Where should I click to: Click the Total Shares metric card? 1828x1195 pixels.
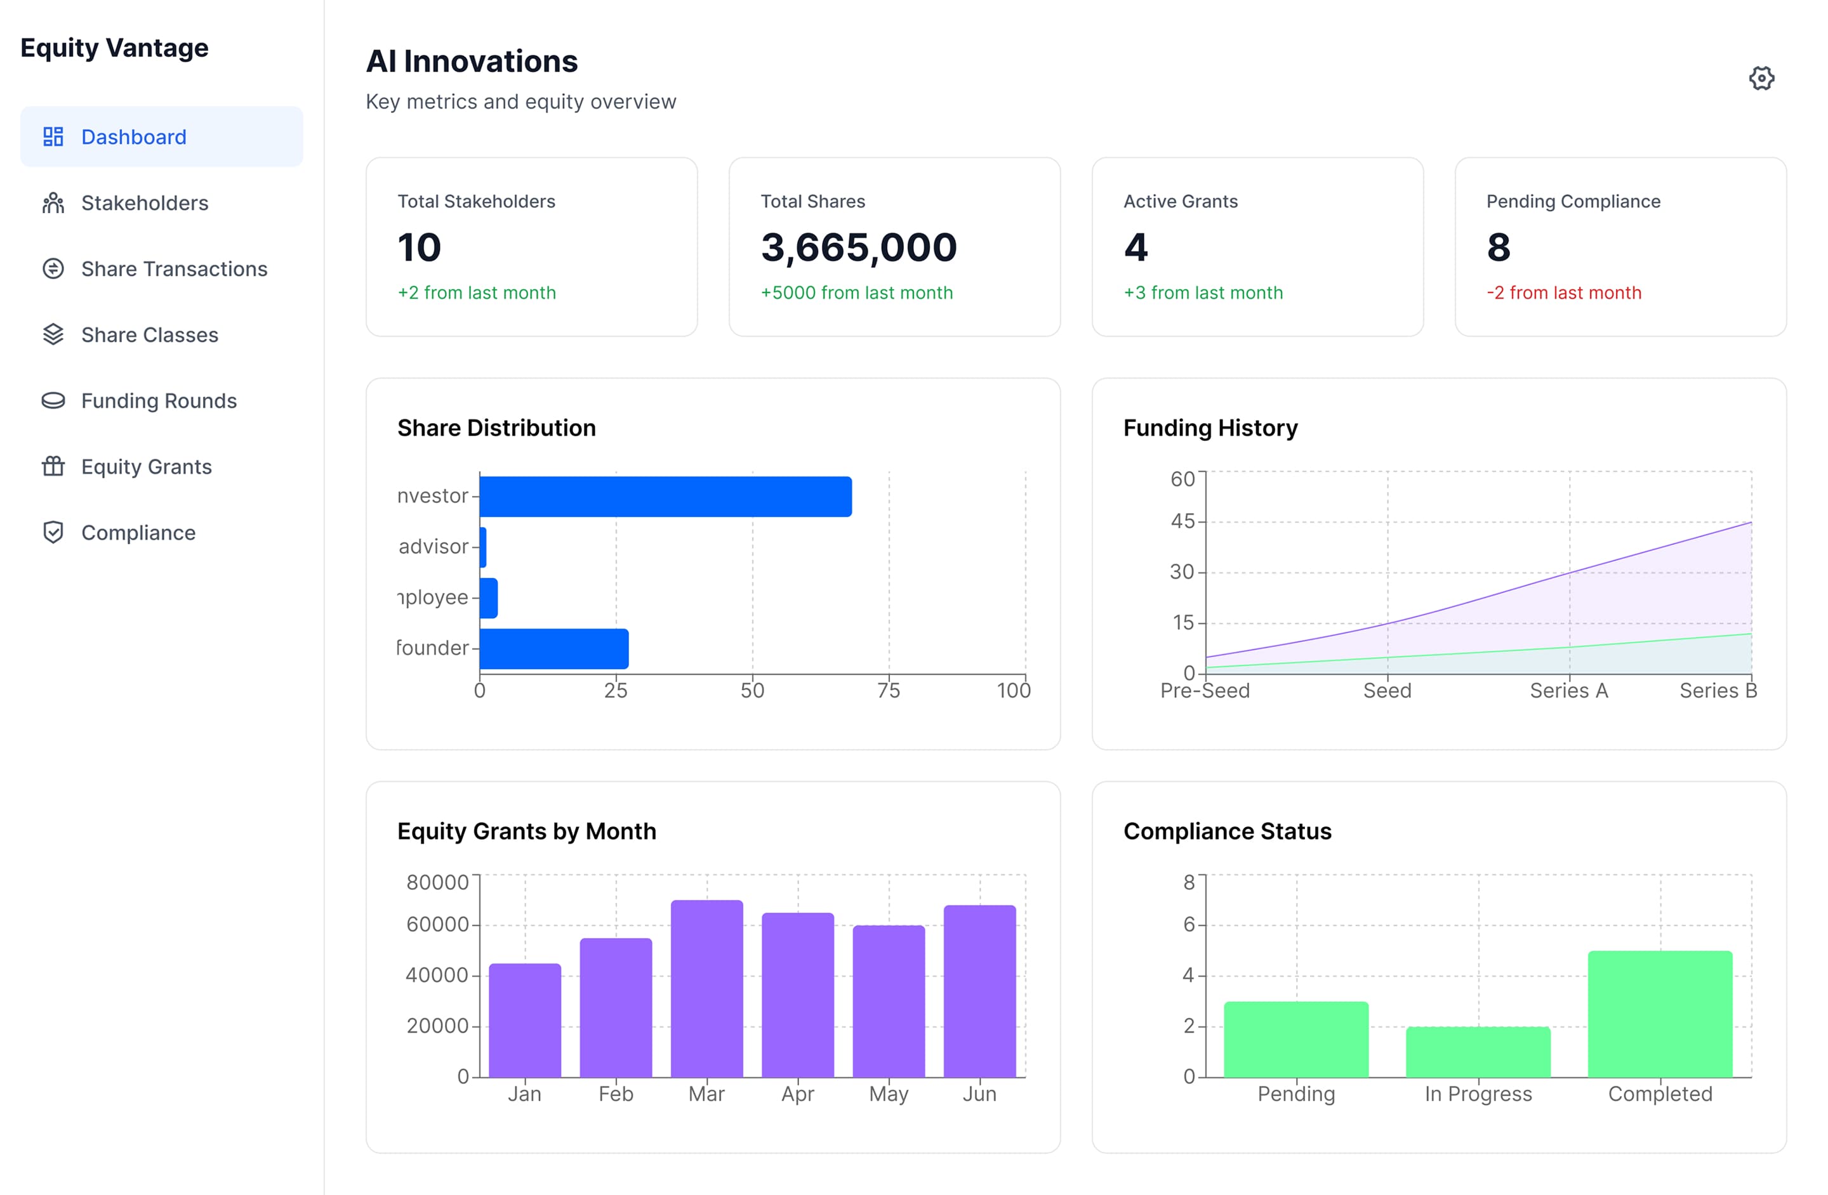(894, 246)
